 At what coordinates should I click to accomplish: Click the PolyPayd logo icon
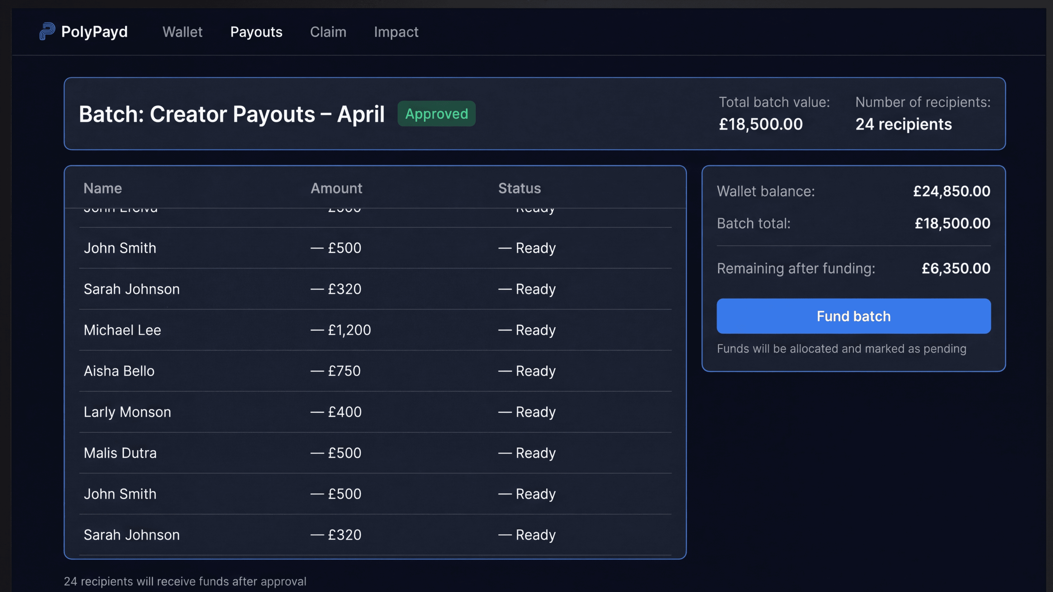46,32
